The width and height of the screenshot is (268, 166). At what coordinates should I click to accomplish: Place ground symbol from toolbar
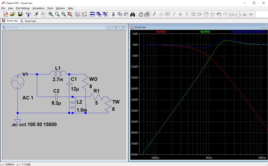point(161,14)
